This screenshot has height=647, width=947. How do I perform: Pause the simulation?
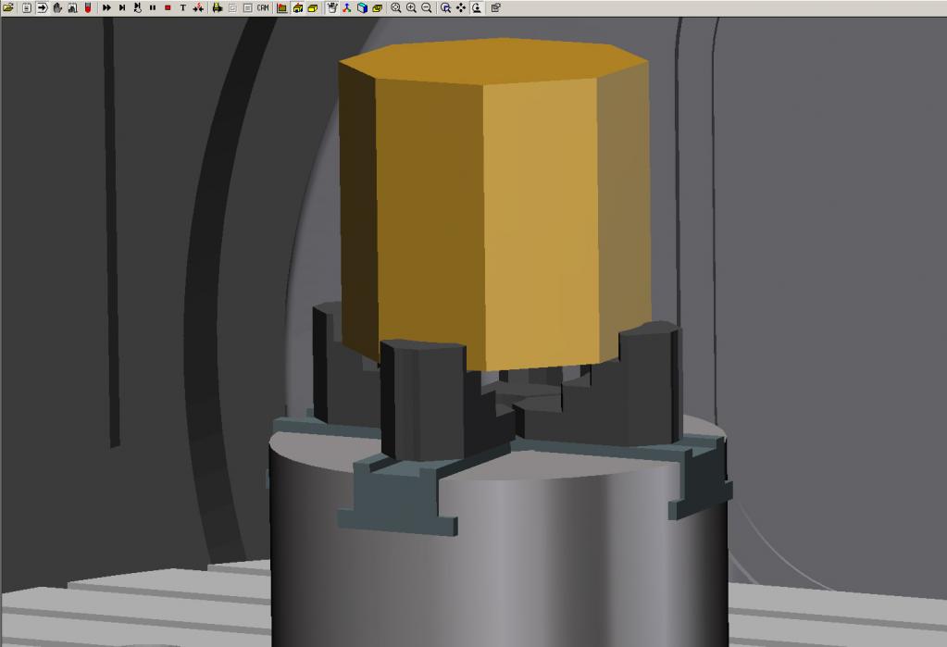152,7
